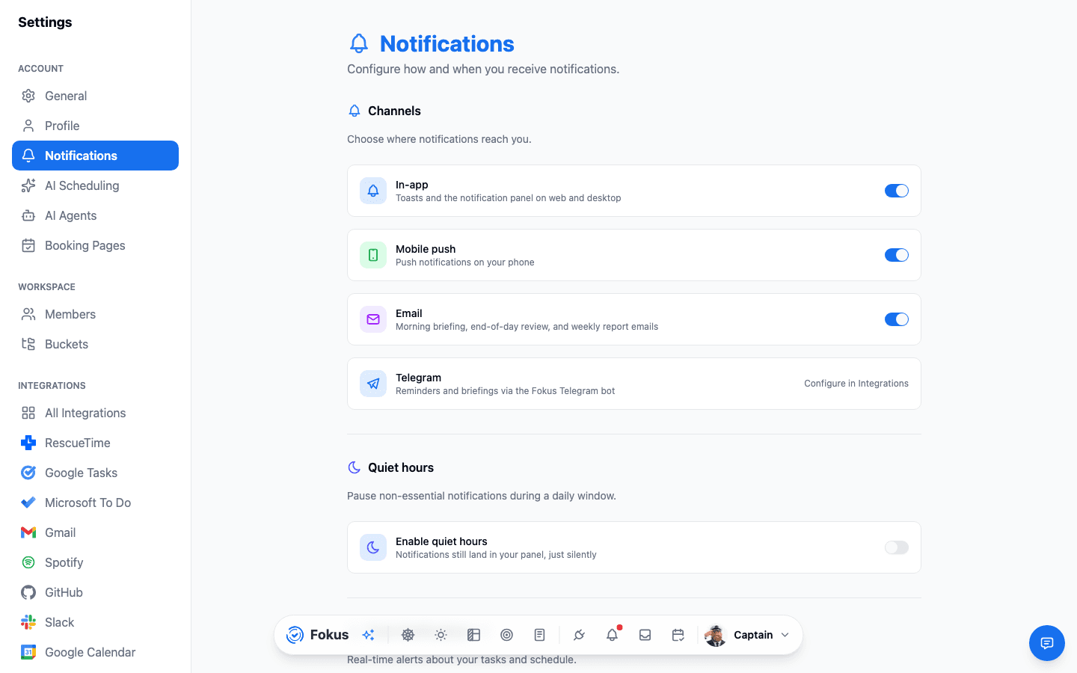Click the Email envelope channel icon
The image size is (1077, 673).
(x=373, y=319)
